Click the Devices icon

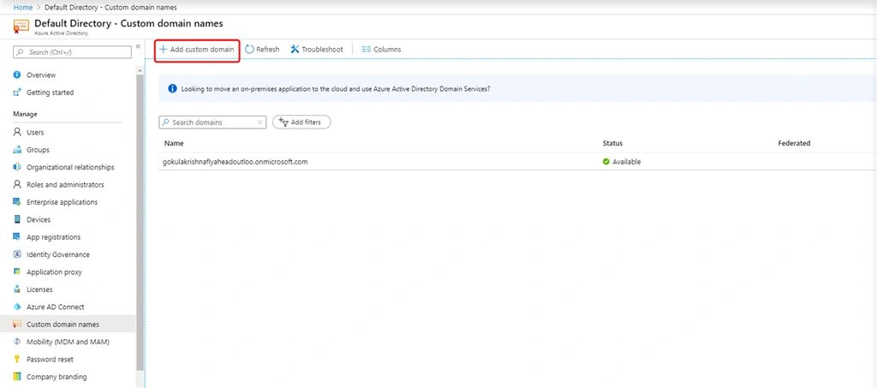point(17,220)
